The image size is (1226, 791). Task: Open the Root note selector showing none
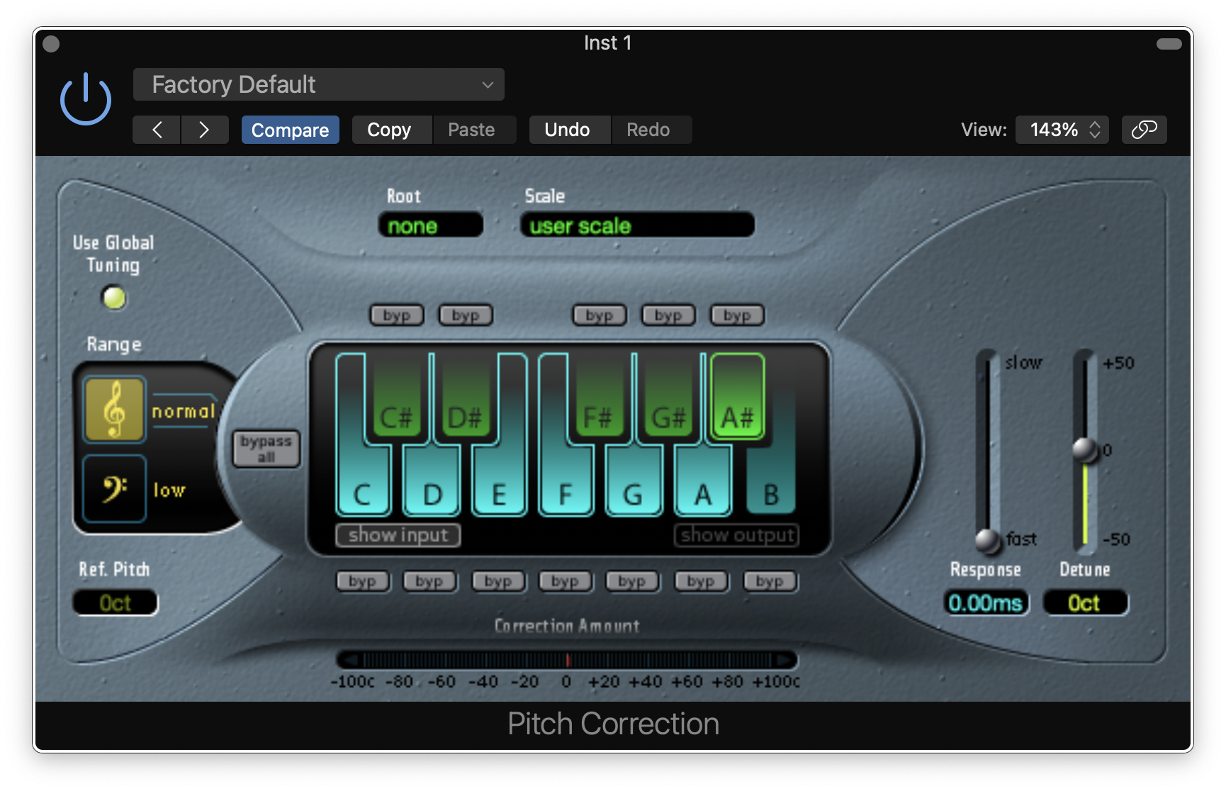[x=429, y=225]
